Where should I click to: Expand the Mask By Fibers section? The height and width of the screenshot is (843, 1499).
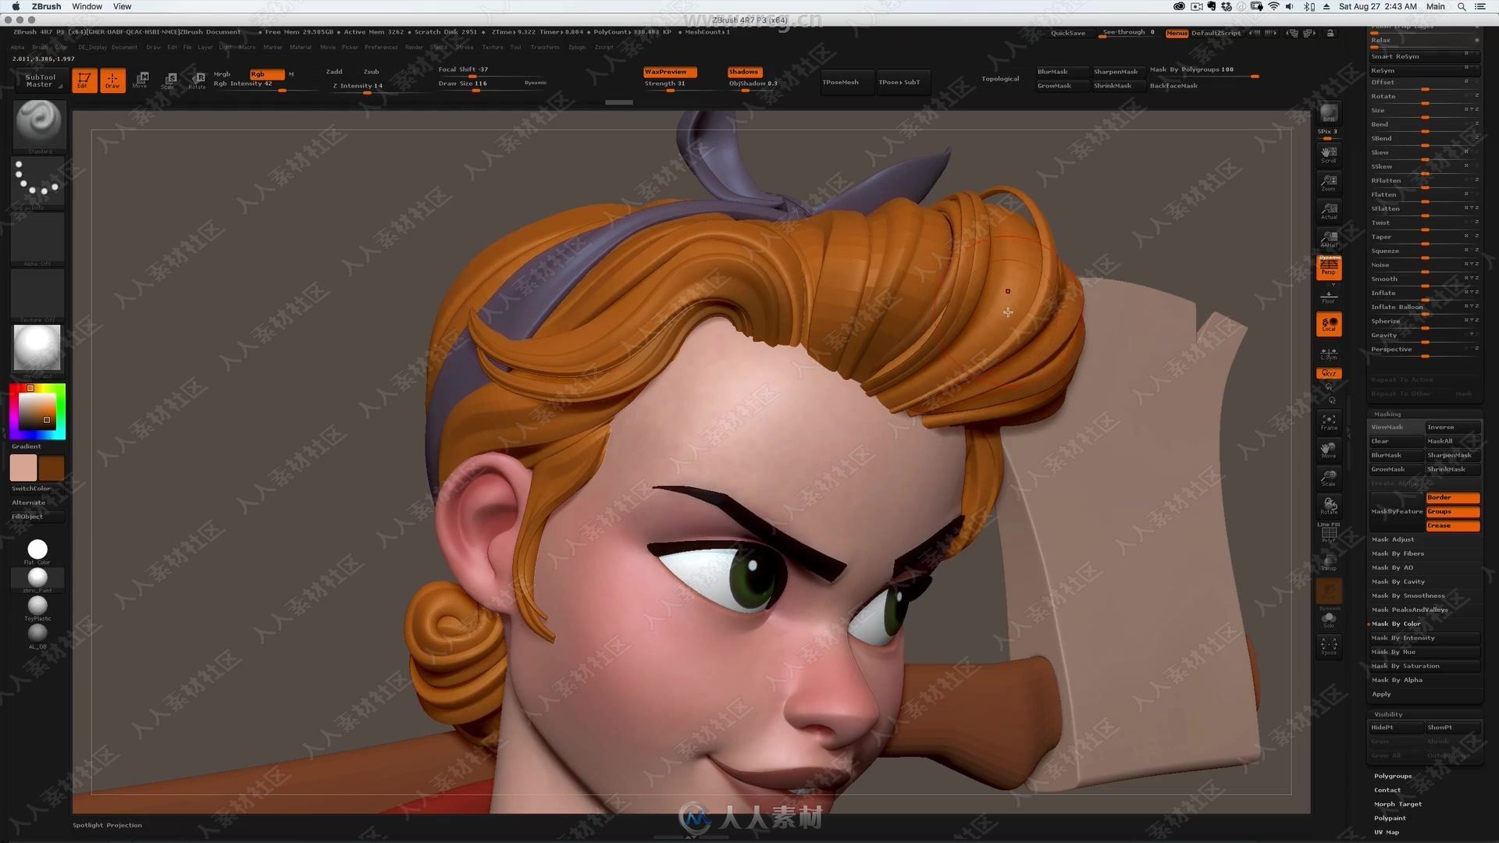pos(1398,553)
